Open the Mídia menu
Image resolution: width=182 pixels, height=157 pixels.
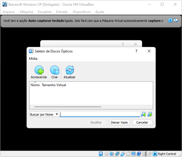pos(33,59)
